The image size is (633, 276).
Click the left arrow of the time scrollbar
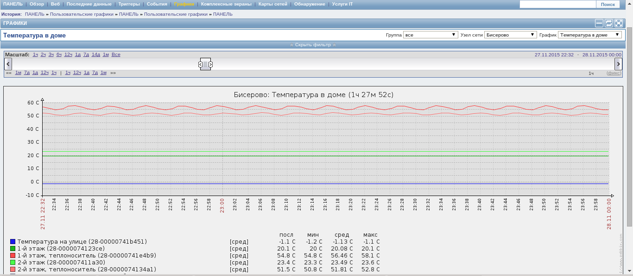8,64
